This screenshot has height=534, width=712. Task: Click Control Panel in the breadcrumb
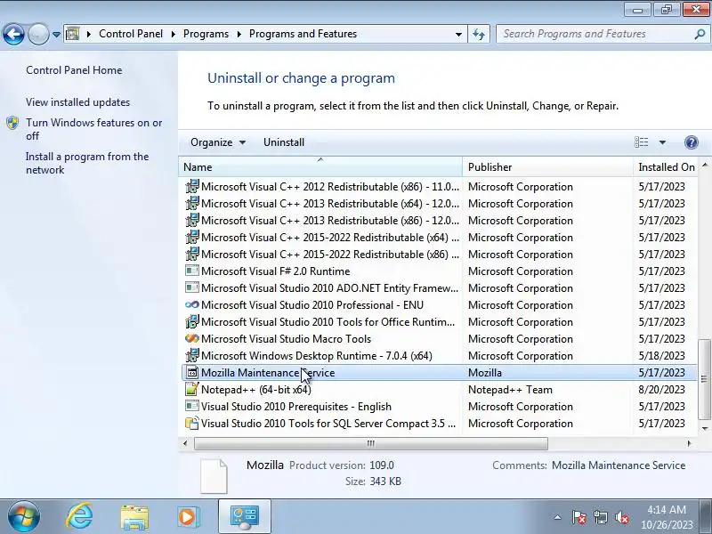[131, 34]
